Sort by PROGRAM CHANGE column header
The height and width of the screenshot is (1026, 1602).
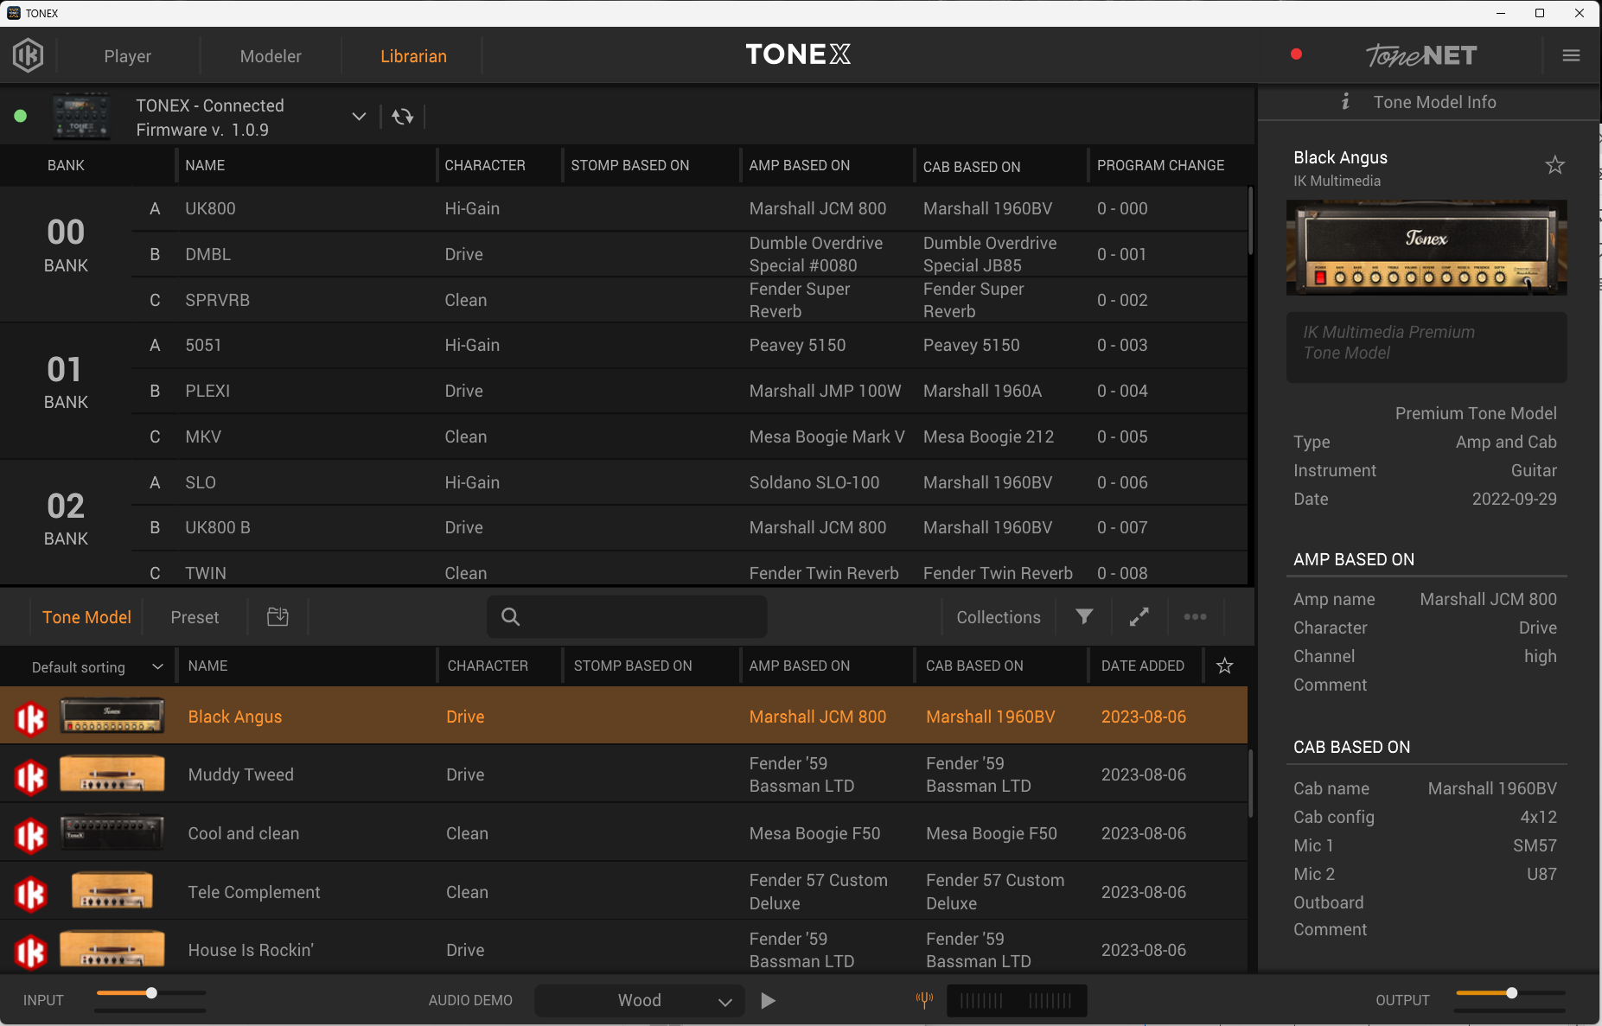1161,165
